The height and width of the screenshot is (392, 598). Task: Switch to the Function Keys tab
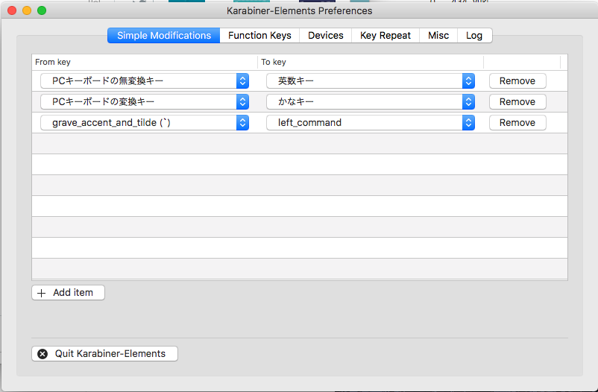(259, 36)
